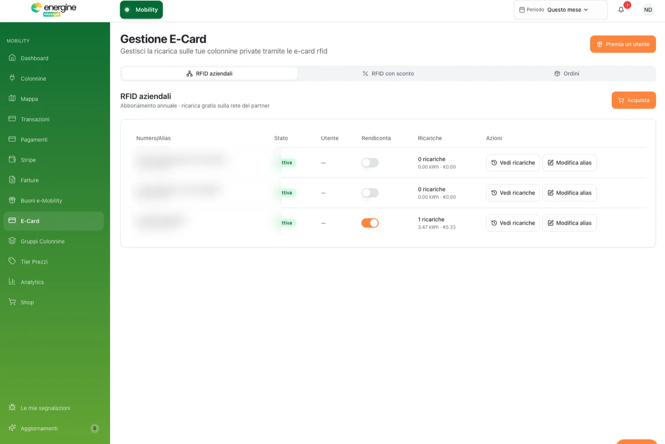Switch to RFID aziendali tab
Image resolution: width=665 pixels, height=444 pixels.
209,74
